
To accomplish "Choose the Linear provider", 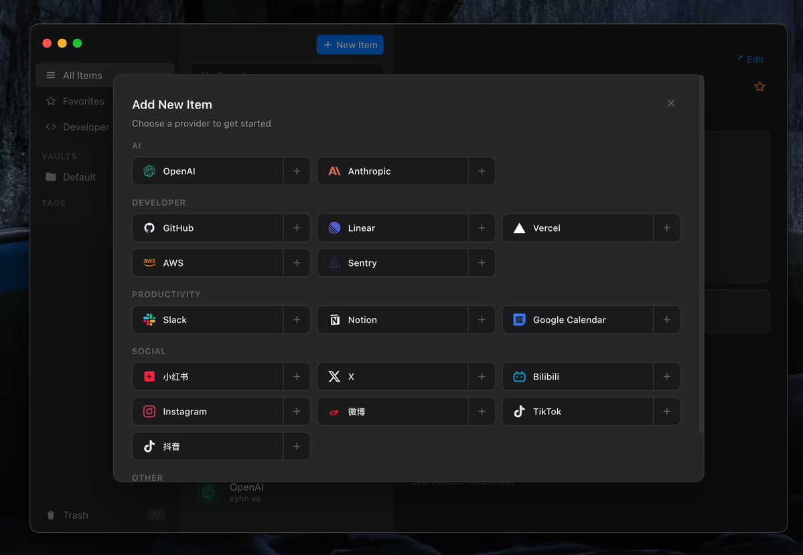I will pyautogui.click(x=393, y=228).
